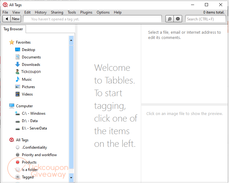Open the Priority and workflow tag label
The width and height of the screenshot is (229, 183).
(39, 155)
